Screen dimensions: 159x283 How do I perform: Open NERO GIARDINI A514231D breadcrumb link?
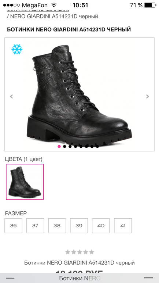point(54,17)
